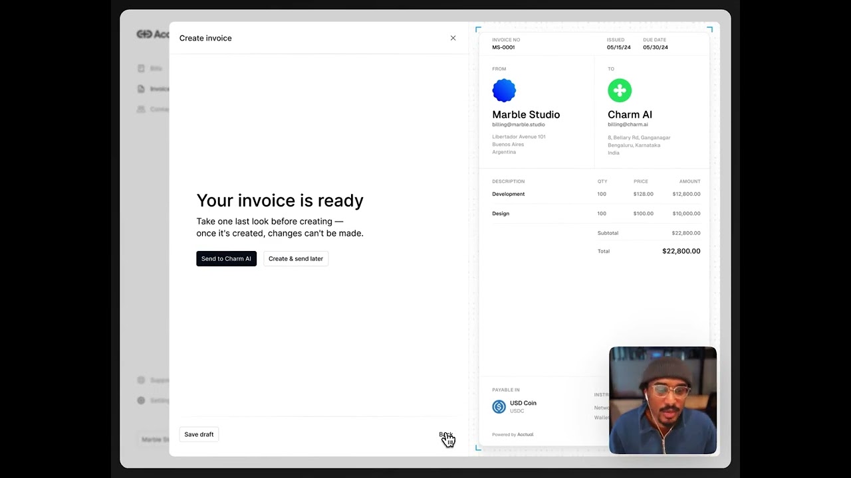851x478 pixels.
Task: Open Contacts icon in background sidebar
Action: coord(141,109)
